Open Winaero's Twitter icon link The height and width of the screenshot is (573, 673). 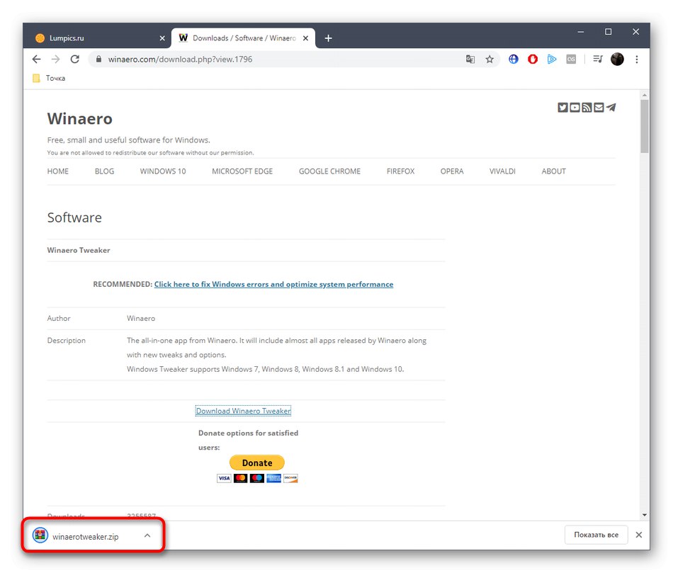[562, 107]
